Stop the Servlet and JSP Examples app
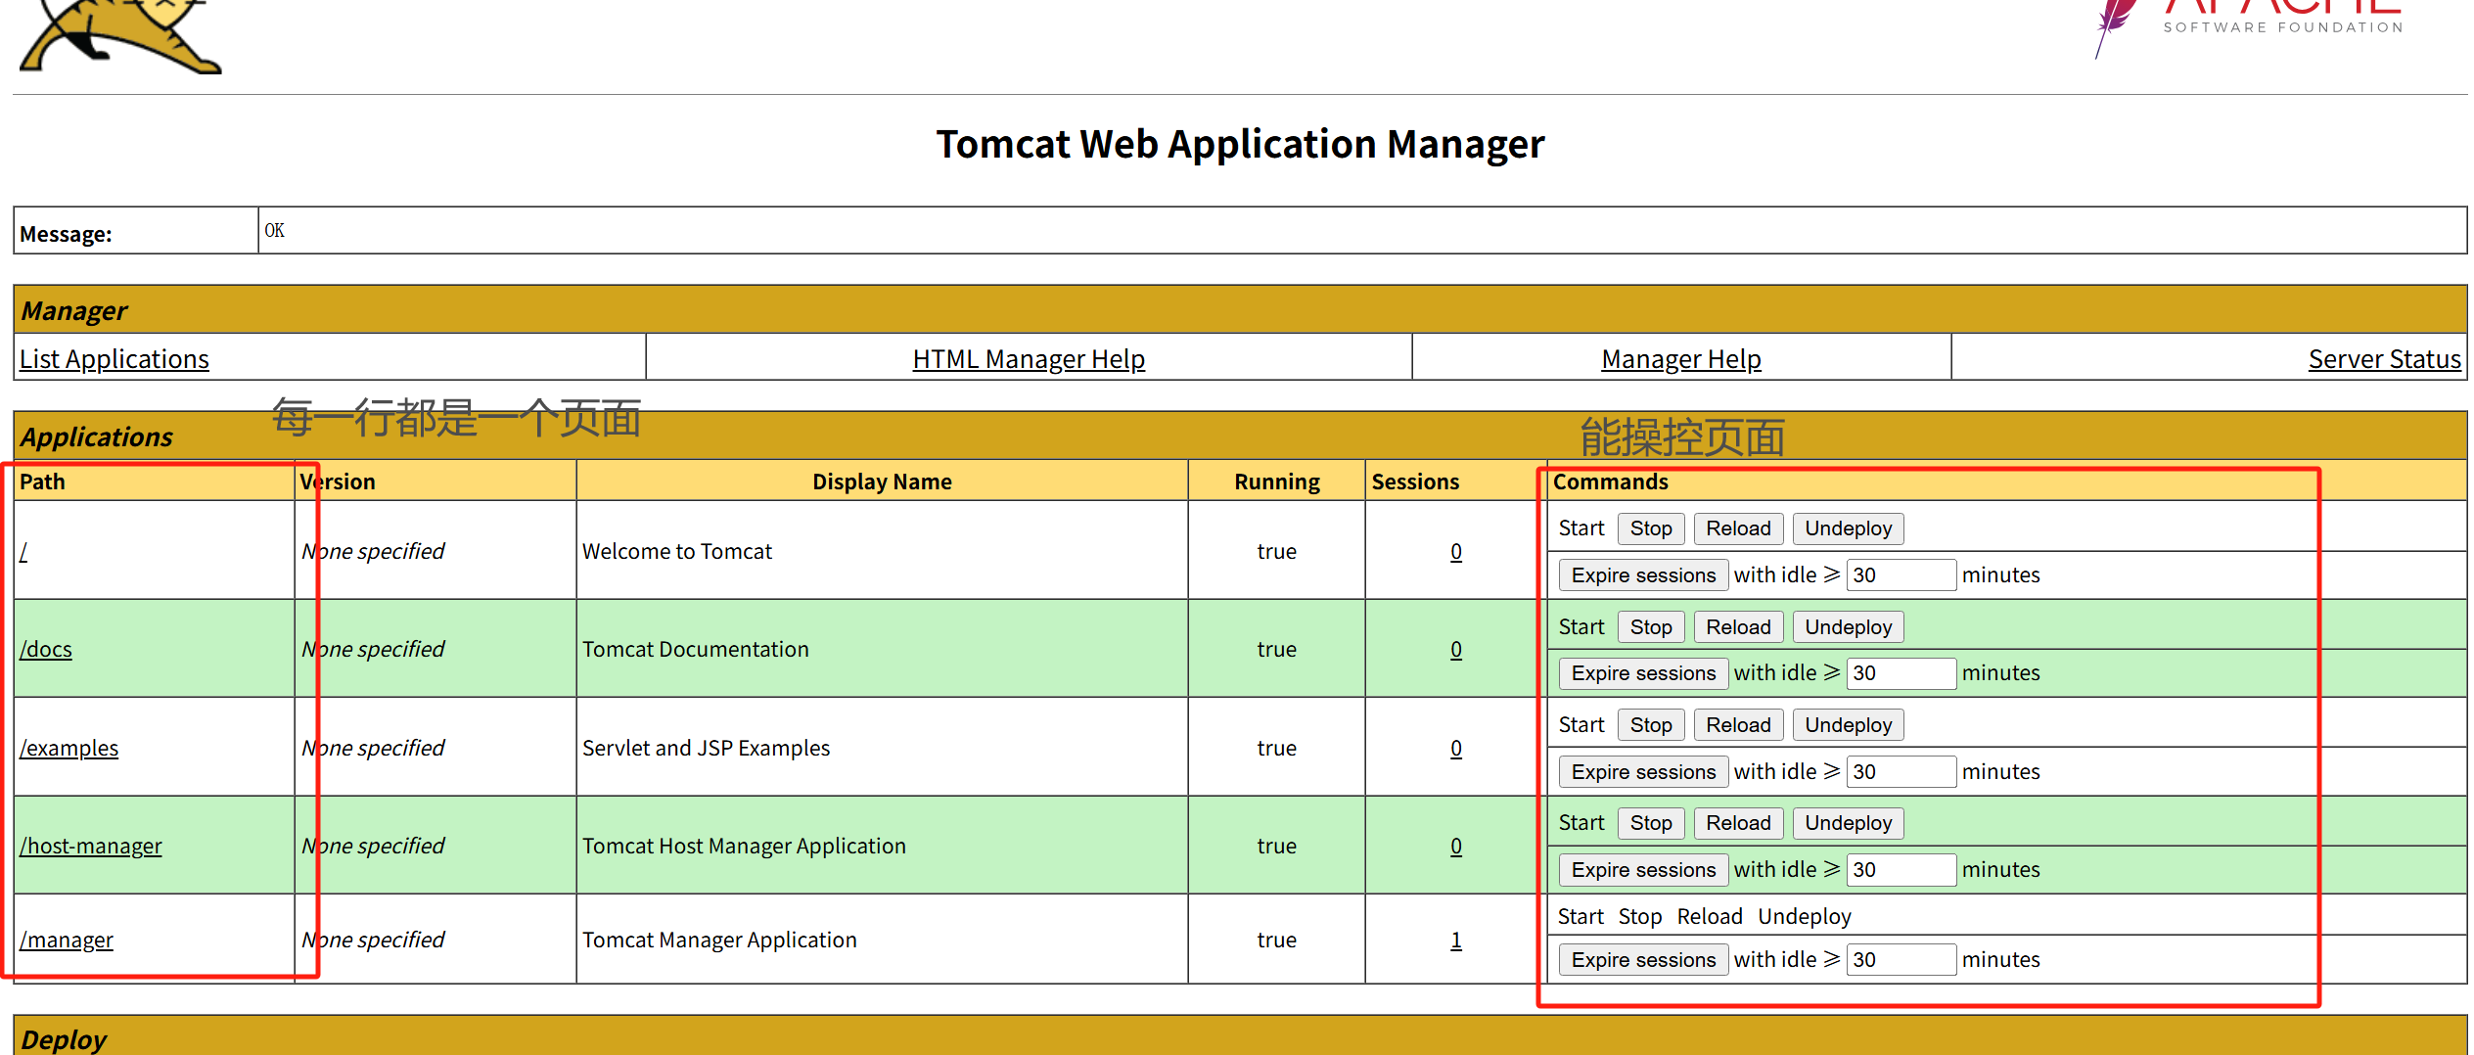 [1651, 725]
